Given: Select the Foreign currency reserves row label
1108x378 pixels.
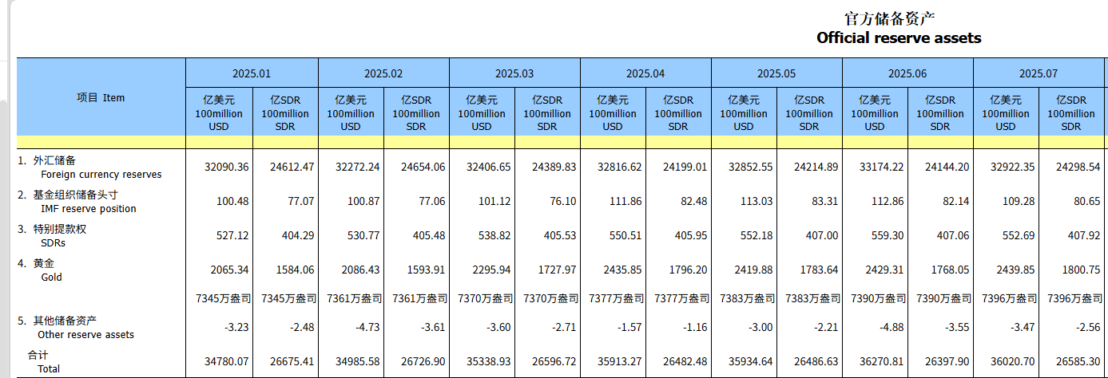Looking at the screenshot, I should click(101, 175).
